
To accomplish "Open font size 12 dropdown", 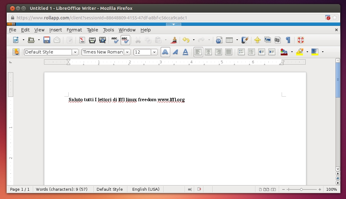I will click(x=154, y=52).
